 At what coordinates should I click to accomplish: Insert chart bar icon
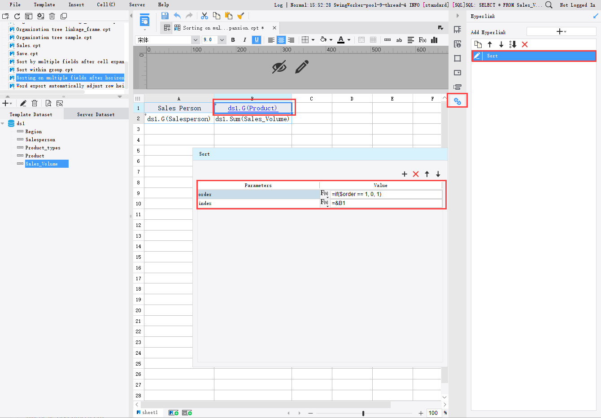[434, 40]
